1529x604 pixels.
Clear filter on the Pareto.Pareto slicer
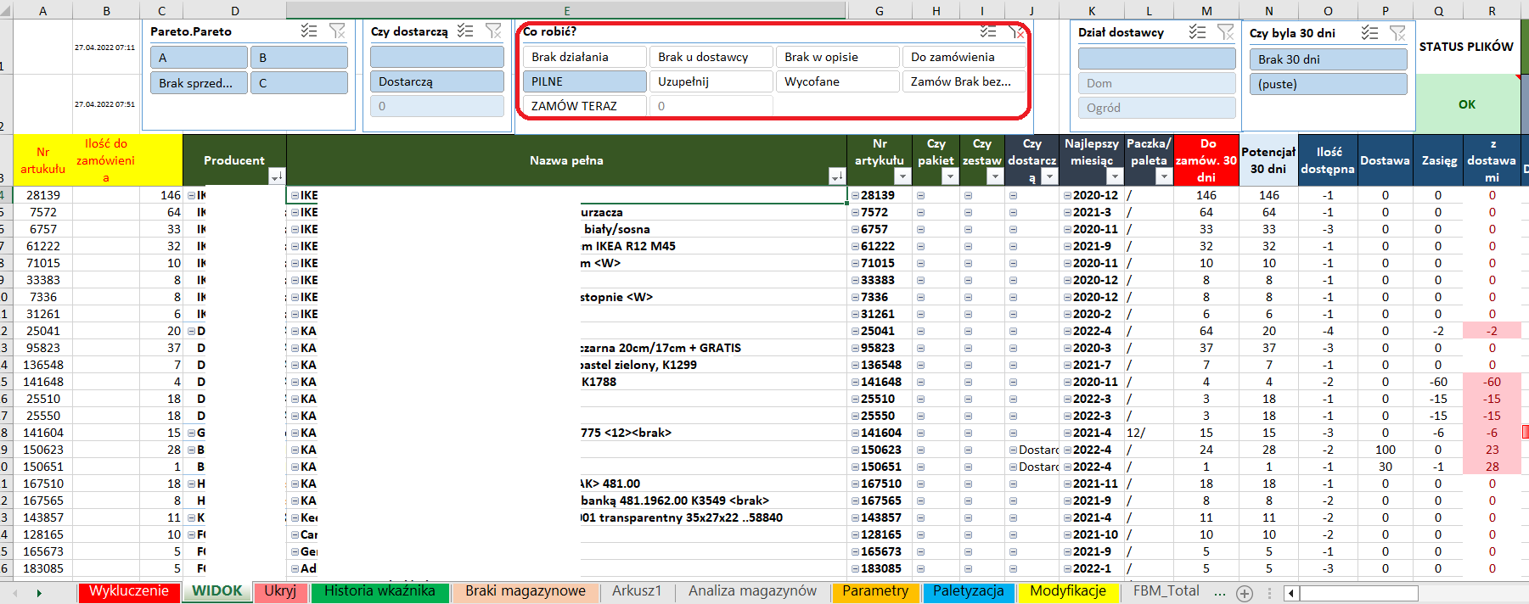tap(337, 31)
